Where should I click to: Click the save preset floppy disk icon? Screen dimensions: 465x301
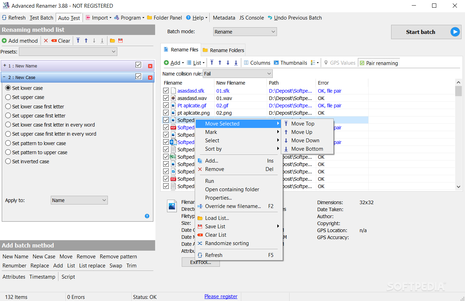pyautogui.click(x=120, y=41)
